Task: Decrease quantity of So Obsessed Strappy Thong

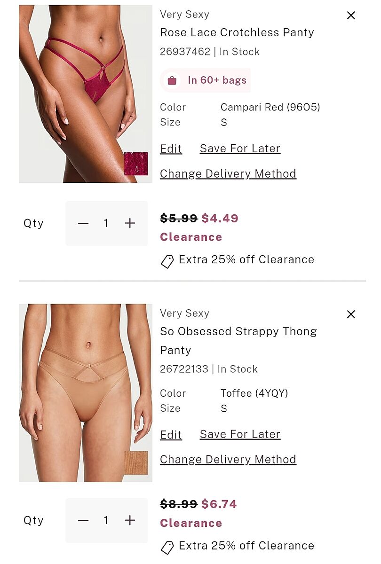Action: tap(83, 520)
